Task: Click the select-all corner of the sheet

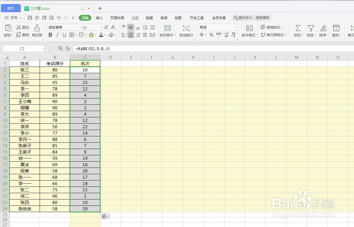Action: [5, 57]
